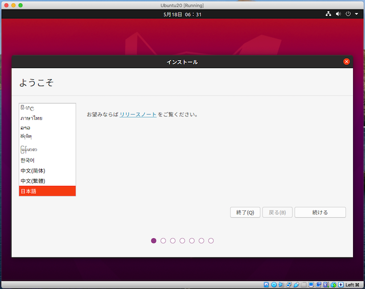Click the optical disc icon in VirtualBox status bar
The width and height of the screenshot is (365, 289).
274,284
